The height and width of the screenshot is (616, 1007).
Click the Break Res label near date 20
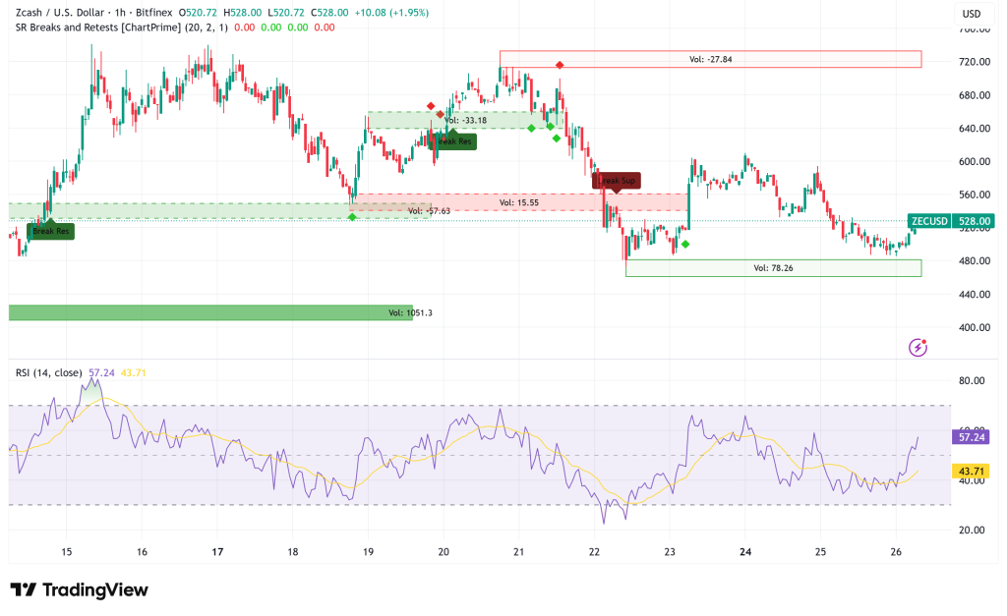(x=453, y=140)
